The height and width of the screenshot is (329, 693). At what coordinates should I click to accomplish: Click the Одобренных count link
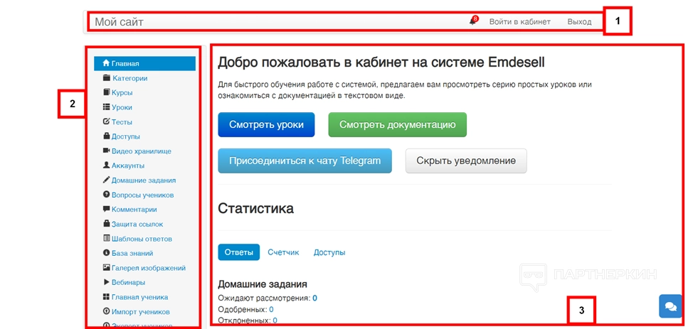pos(271,309)
